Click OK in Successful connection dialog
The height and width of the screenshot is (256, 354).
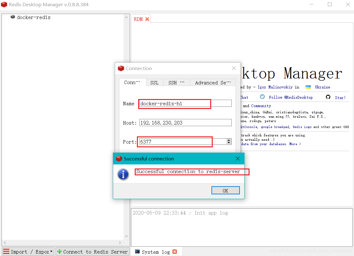(225, 190)
